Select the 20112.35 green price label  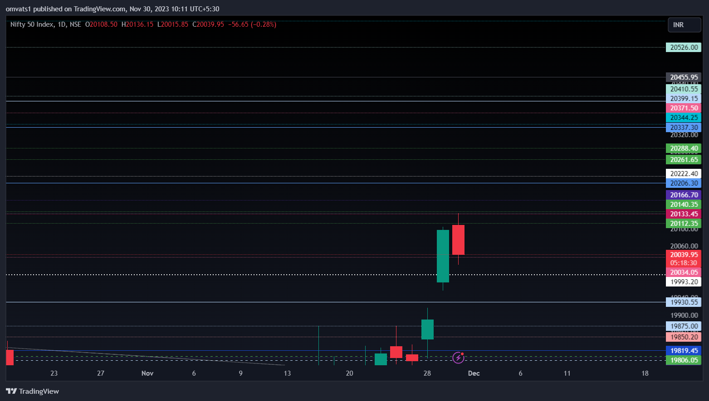click(x=684, y=224)
